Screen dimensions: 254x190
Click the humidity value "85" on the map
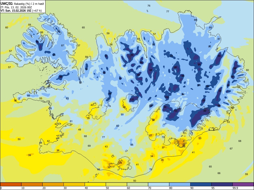[x=132, y=145]
